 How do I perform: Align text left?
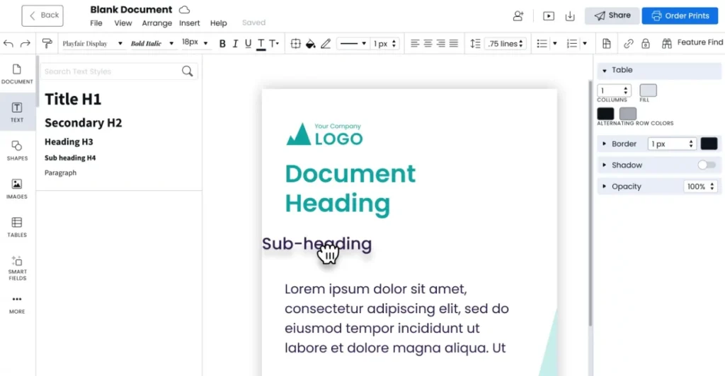415,43
